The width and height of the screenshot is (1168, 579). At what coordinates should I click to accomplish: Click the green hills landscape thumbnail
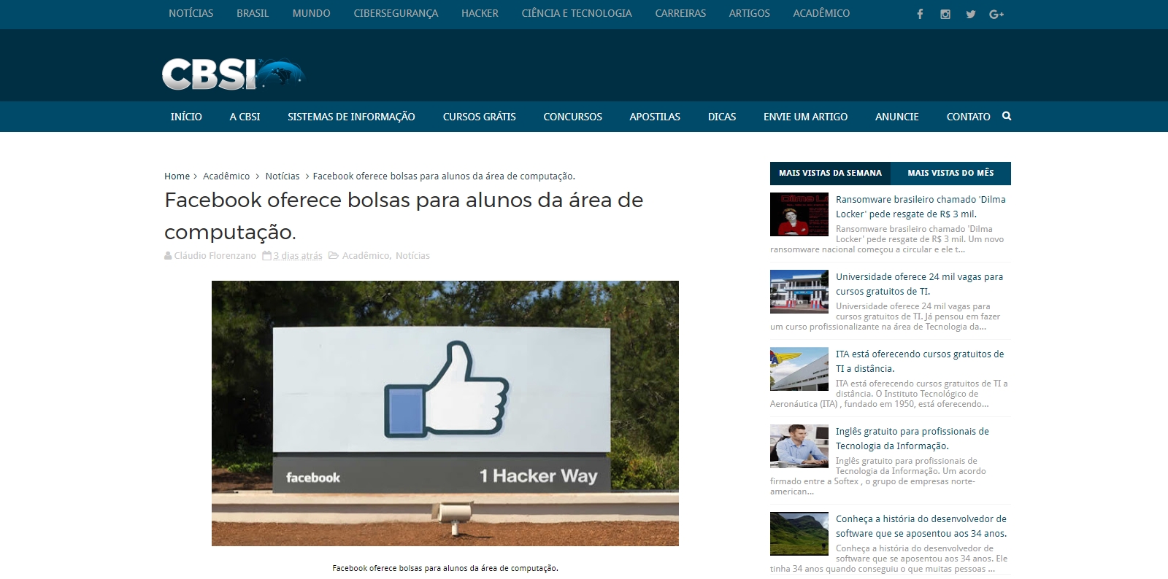pyautogui.click(x=799, y=534)
